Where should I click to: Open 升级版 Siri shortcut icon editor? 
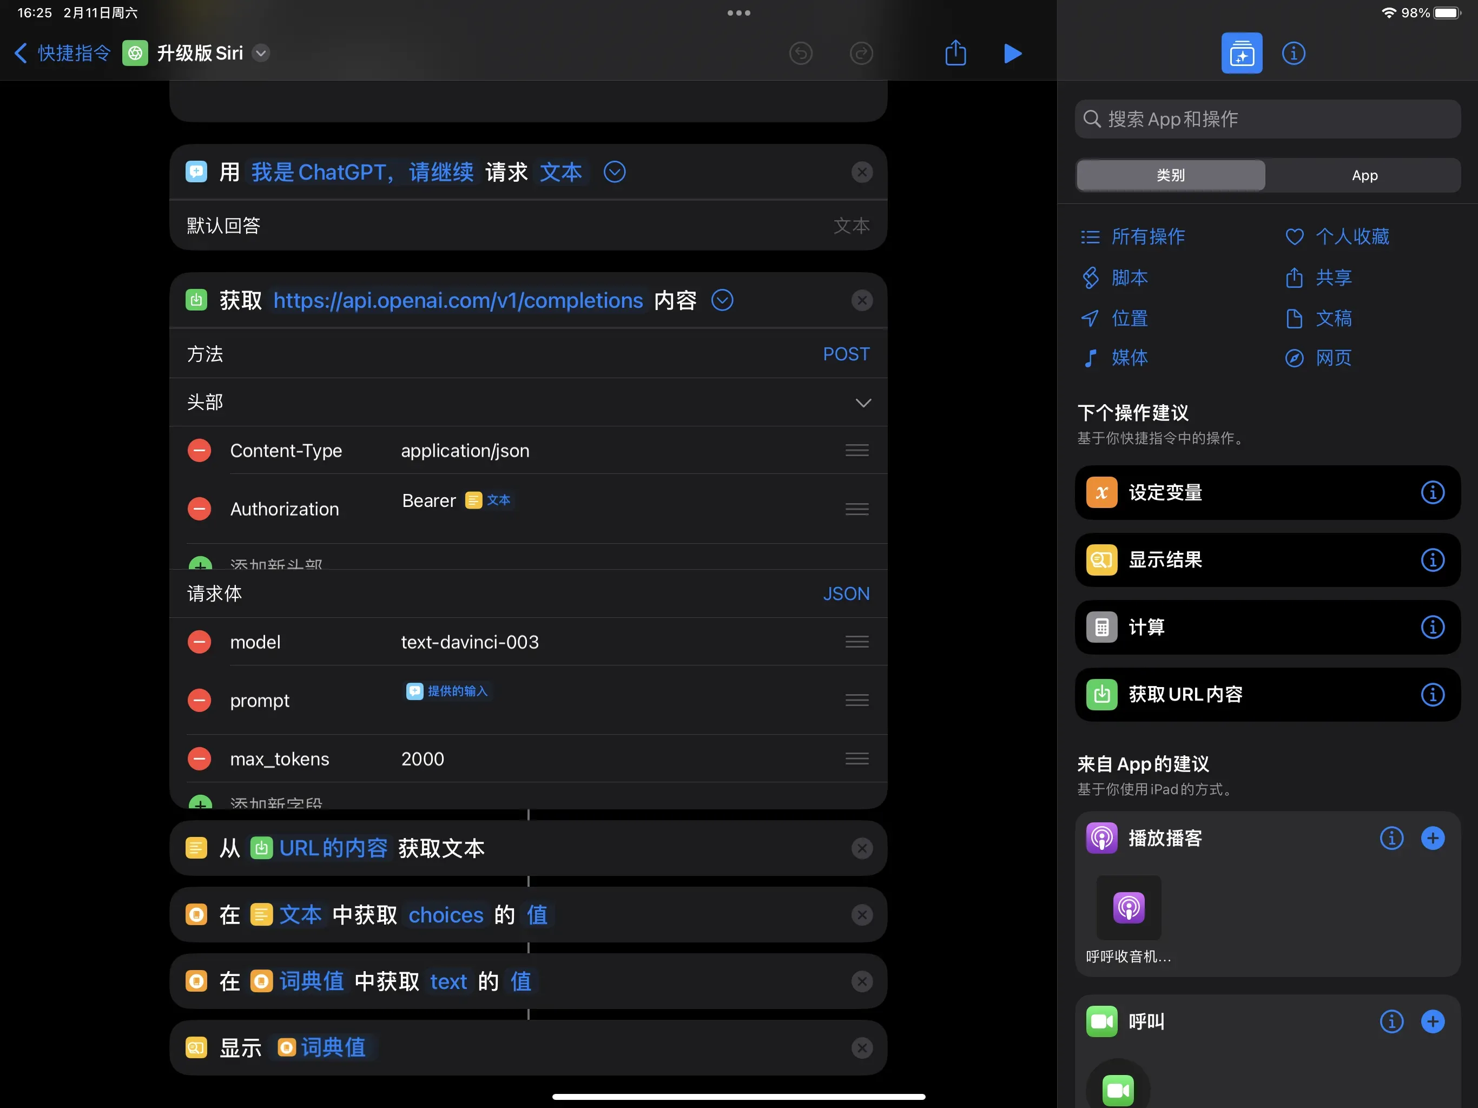point(135,53)
